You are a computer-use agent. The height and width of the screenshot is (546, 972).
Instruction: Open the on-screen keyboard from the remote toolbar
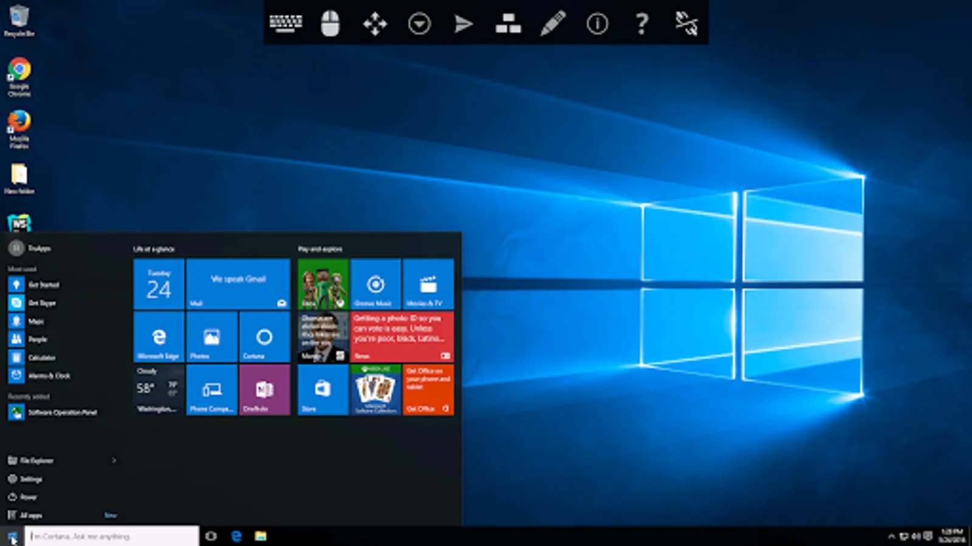(x=286, y=24)
